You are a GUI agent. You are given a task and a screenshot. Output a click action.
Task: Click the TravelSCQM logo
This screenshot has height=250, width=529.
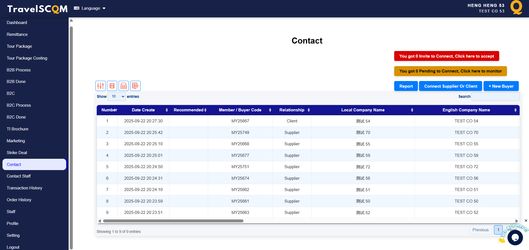[x=37, y=9]
